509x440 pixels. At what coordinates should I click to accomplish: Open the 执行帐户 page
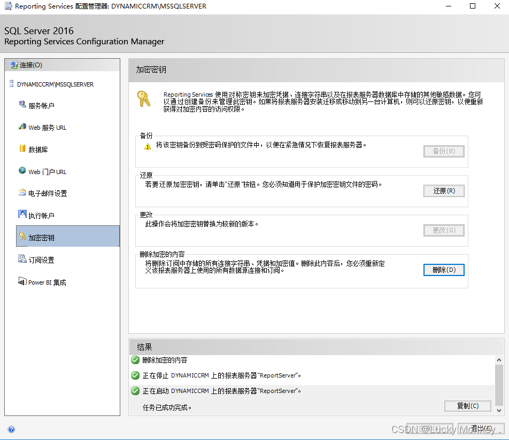[x=41, y=216]
